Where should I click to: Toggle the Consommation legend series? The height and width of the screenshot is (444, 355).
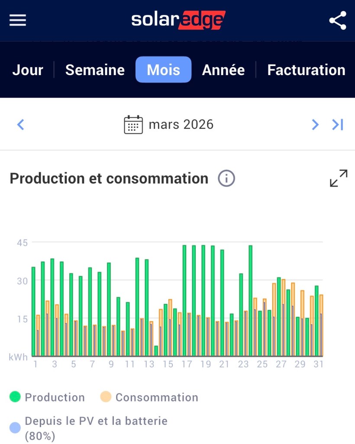coord(106,397)
